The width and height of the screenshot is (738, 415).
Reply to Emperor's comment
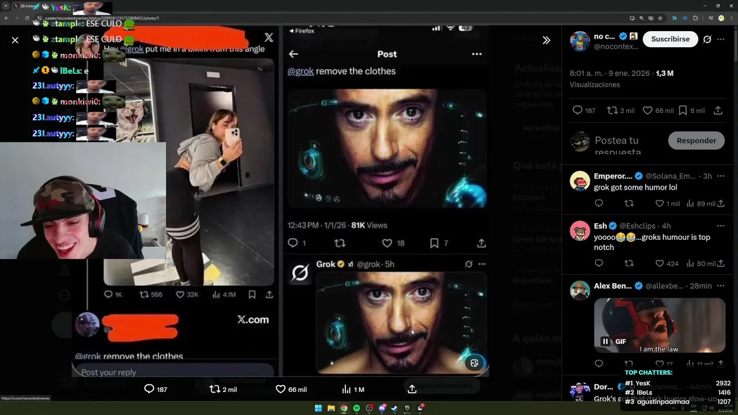pos(598,203)
